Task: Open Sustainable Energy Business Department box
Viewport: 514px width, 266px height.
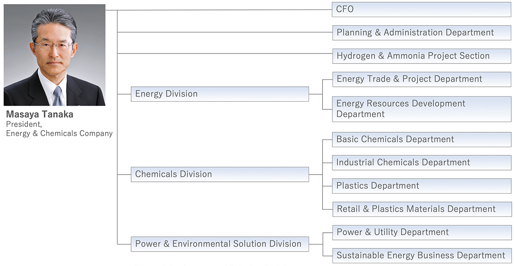Action: (422, 256)
